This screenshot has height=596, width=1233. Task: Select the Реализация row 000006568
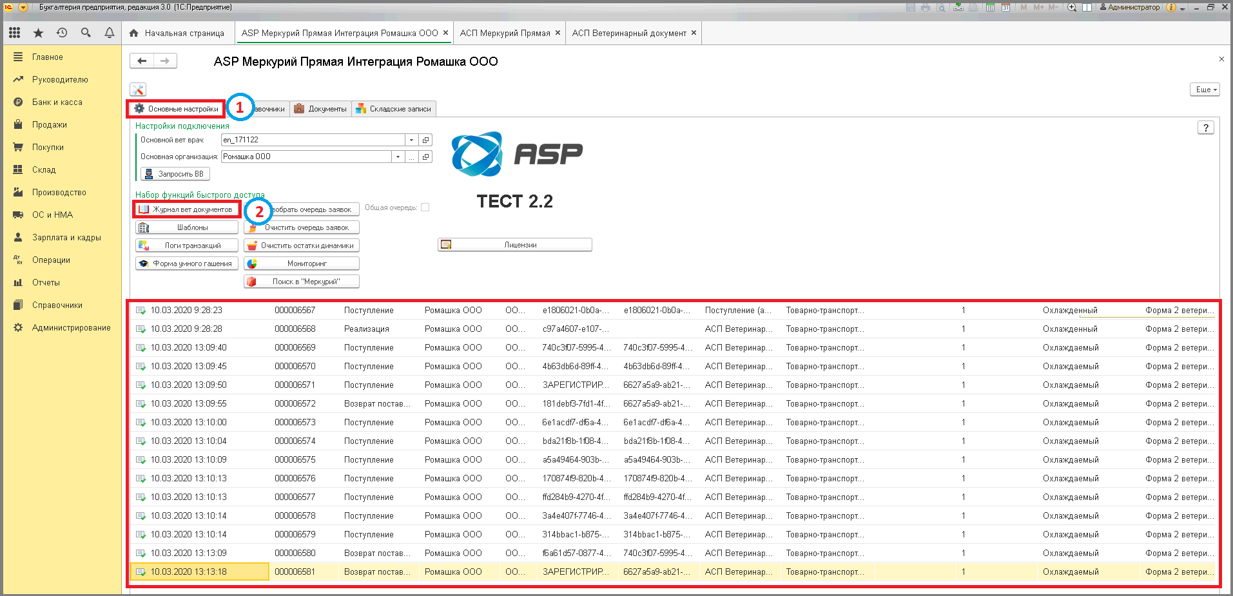(x=673, y=329)
